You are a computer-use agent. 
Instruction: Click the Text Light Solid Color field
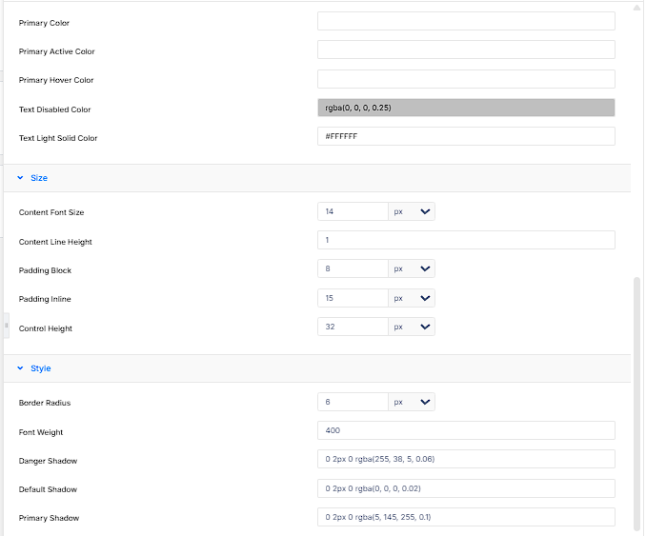pyautogui.click(x=466, y=136)
